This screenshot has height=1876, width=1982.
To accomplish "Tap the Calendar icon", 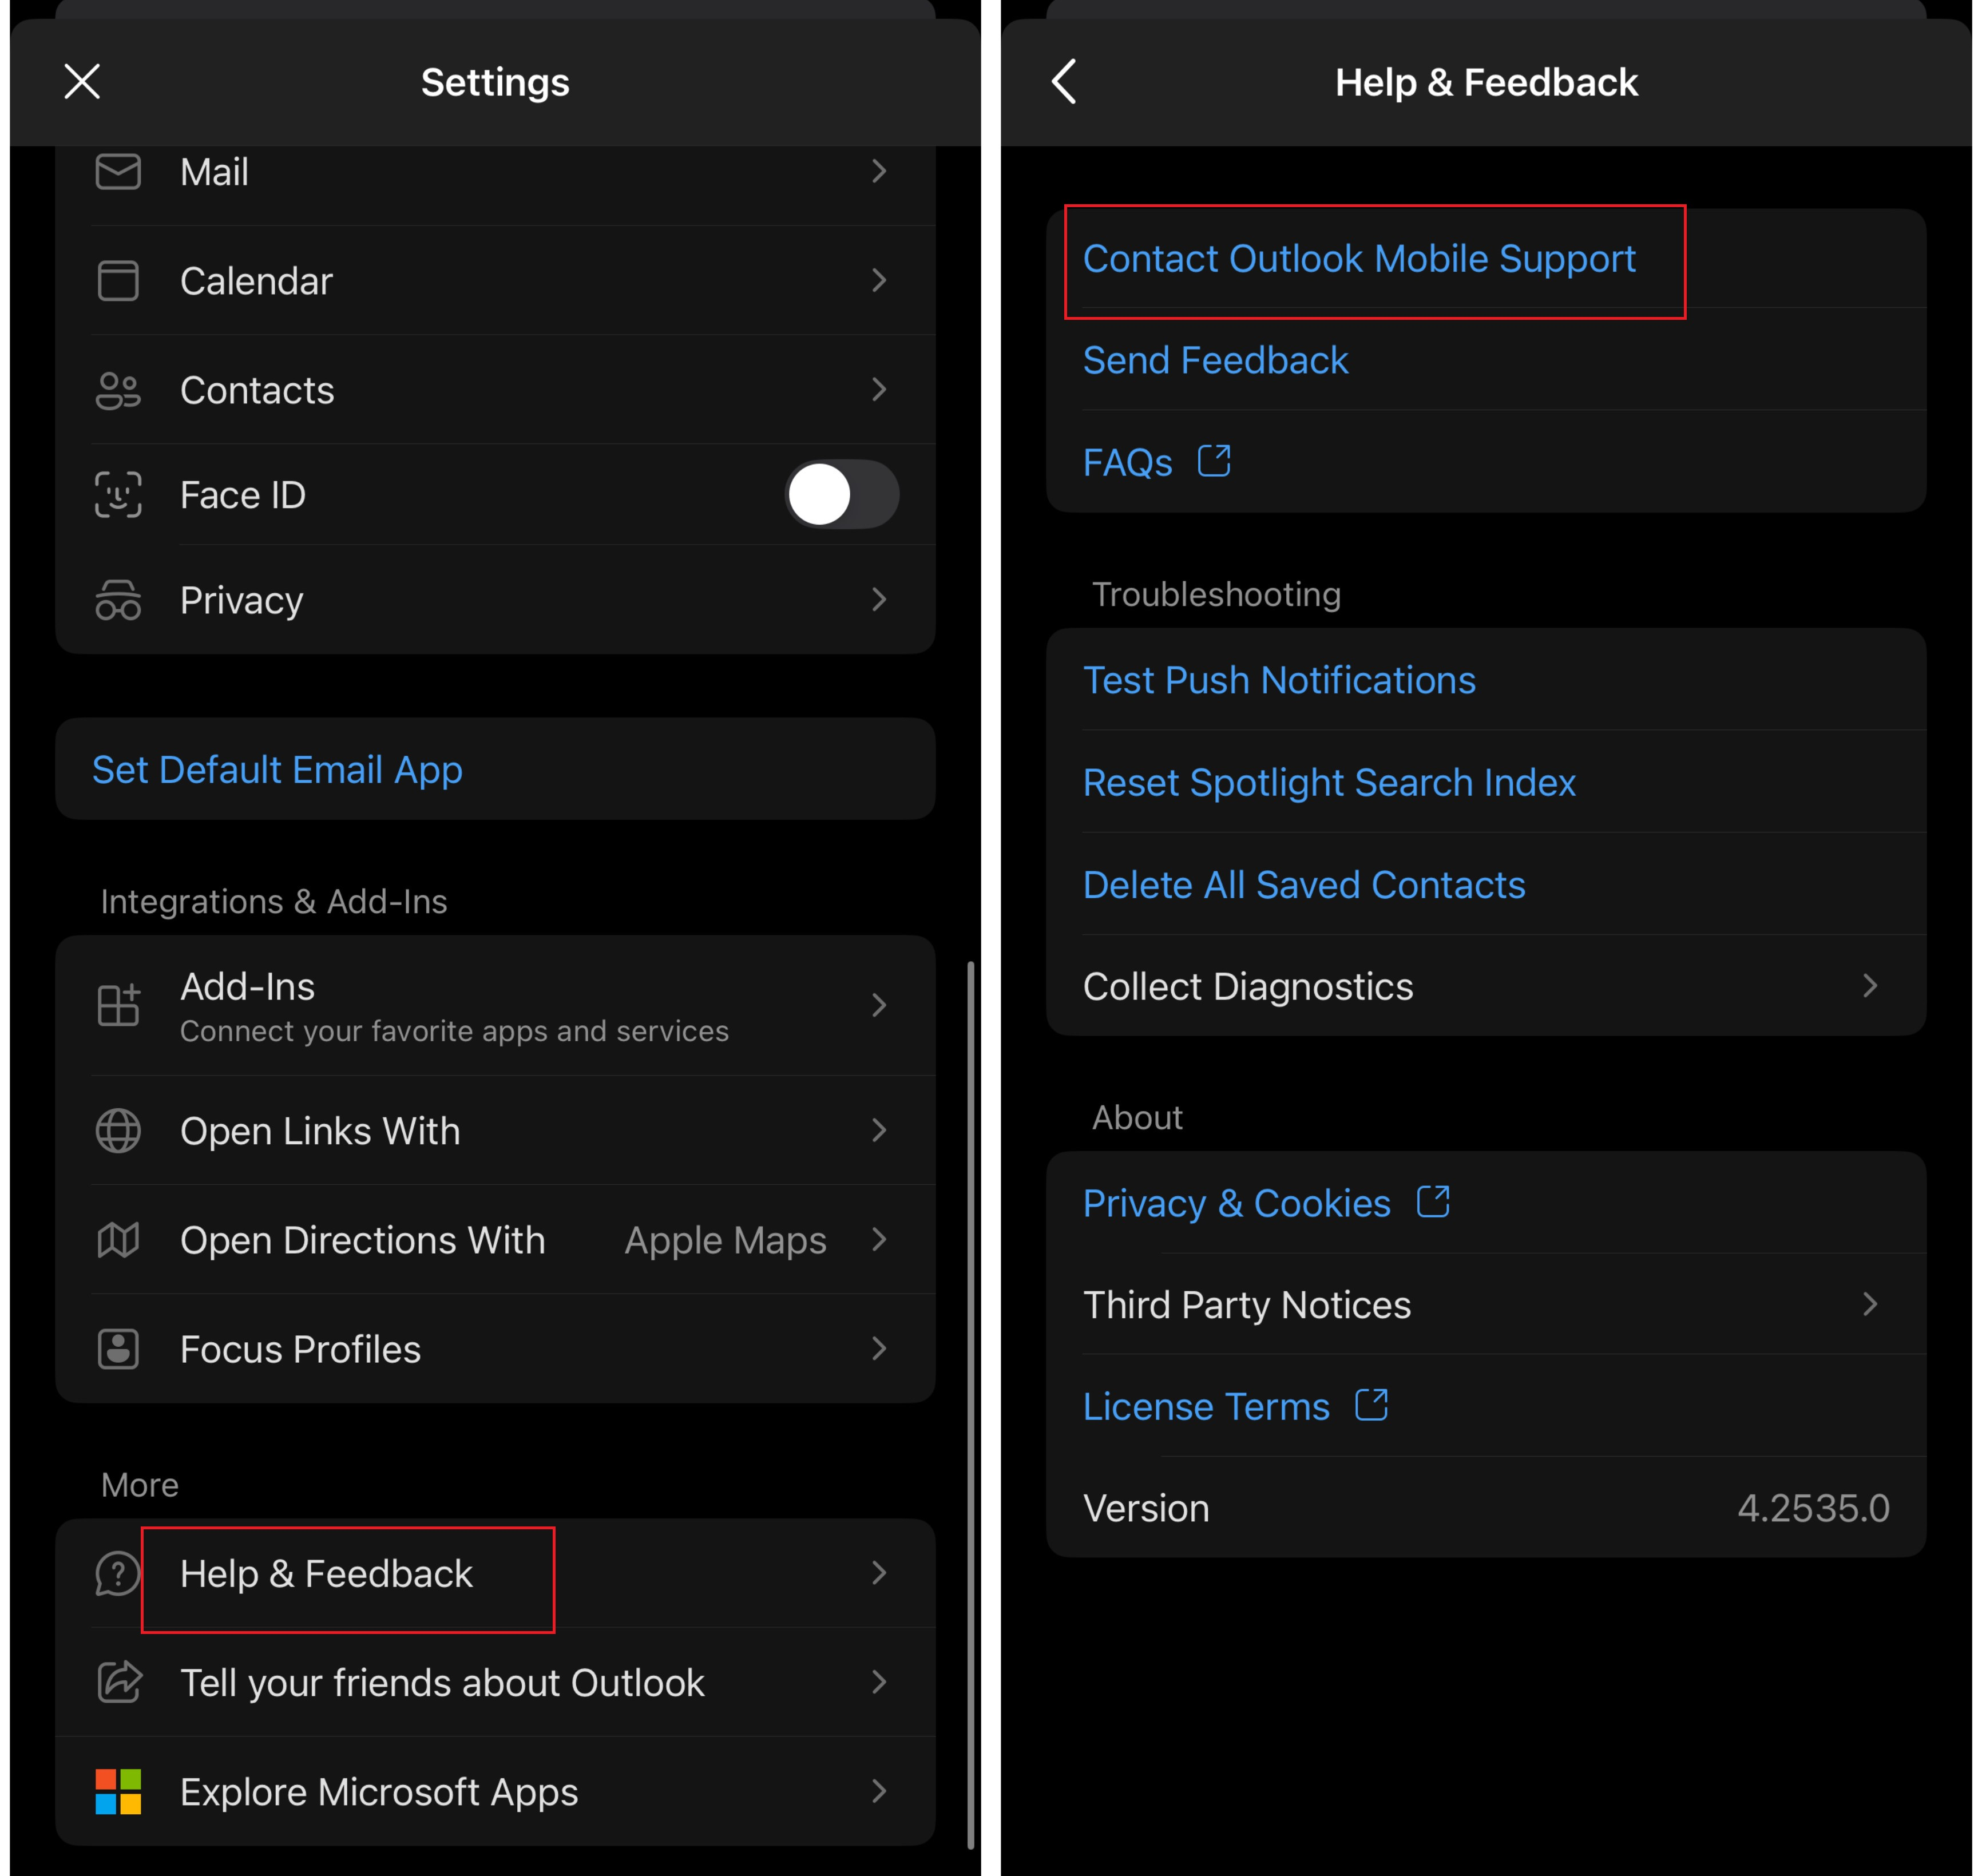I will (118, 281).
